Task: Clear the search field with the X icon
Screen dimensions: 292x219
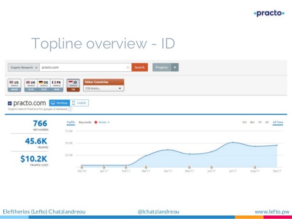Action: coord(128,67)
